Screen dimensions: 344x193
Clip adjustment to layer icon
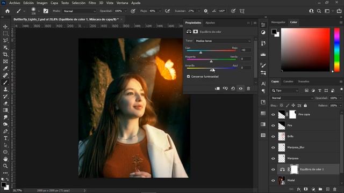click(217, 88)
